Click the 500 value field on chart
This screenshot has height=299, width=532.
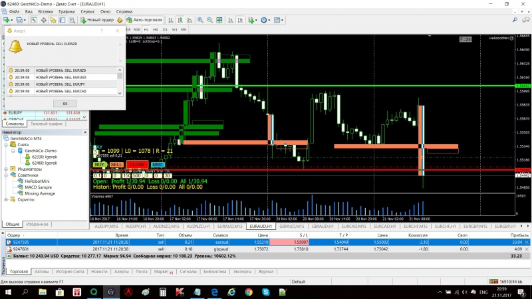(x=137, y=176)
